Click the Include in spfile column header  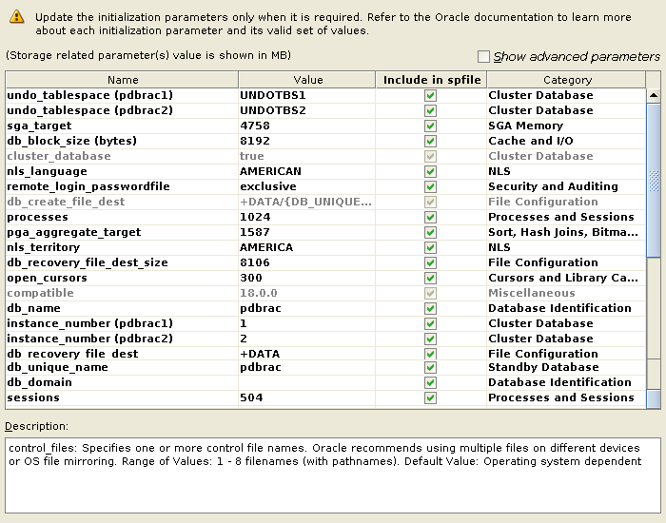432,80
